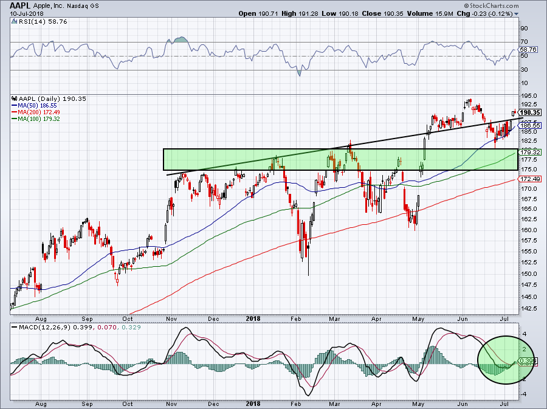Click the RSI(14) 58.76 legend text
Viewport: 547px width, 409px height.
coord(43,22)
